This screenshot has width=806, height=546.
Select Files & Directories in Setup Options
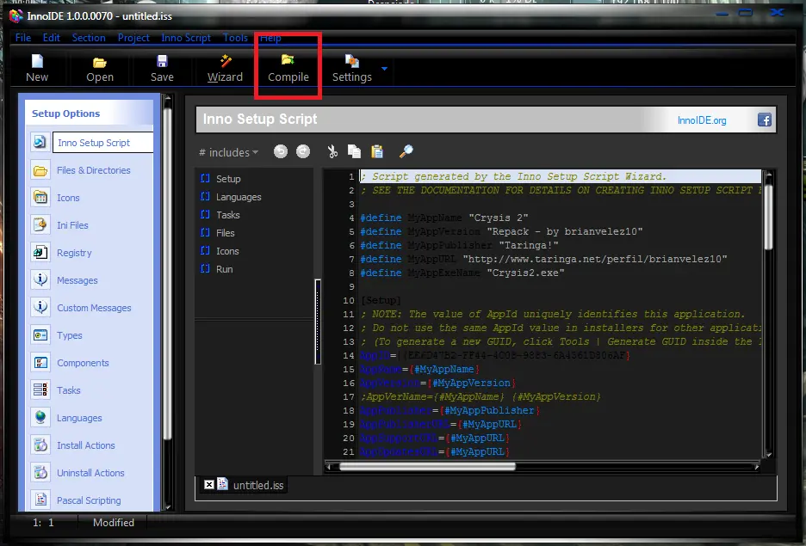click(x=93, y=170)
